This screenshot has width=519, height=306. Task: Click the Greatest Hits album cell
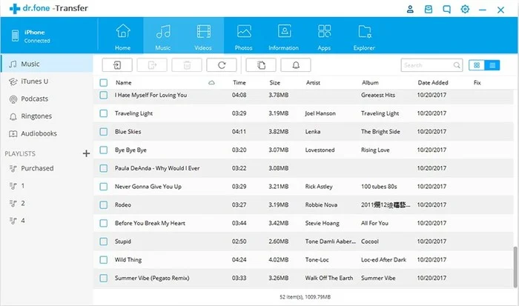[378, 96]
